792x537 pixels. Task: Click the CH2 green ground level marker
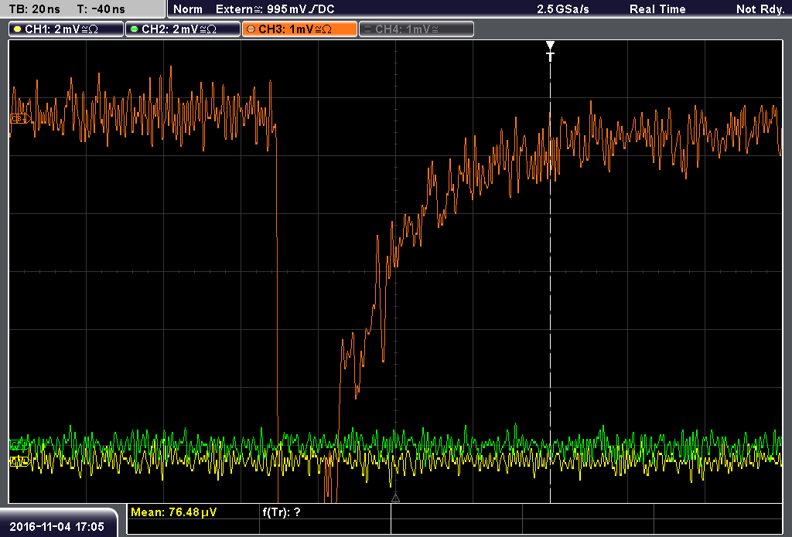pos(19,444)
